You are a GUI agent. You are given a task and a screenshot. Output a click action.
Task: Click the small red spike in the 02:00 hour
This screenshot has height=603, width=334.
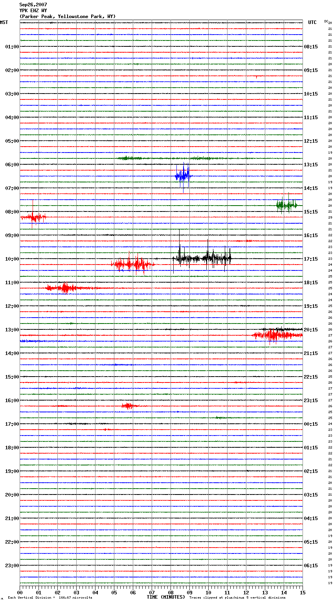pos(257,77)
